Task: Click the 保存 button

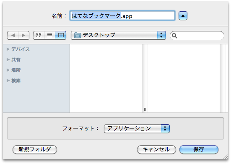Action: pos(199,149)
